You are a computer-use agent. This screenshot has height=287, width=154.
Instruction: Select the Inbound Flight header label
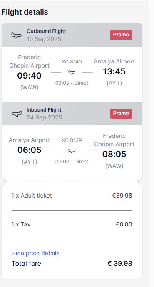click(x=44, y=110)
